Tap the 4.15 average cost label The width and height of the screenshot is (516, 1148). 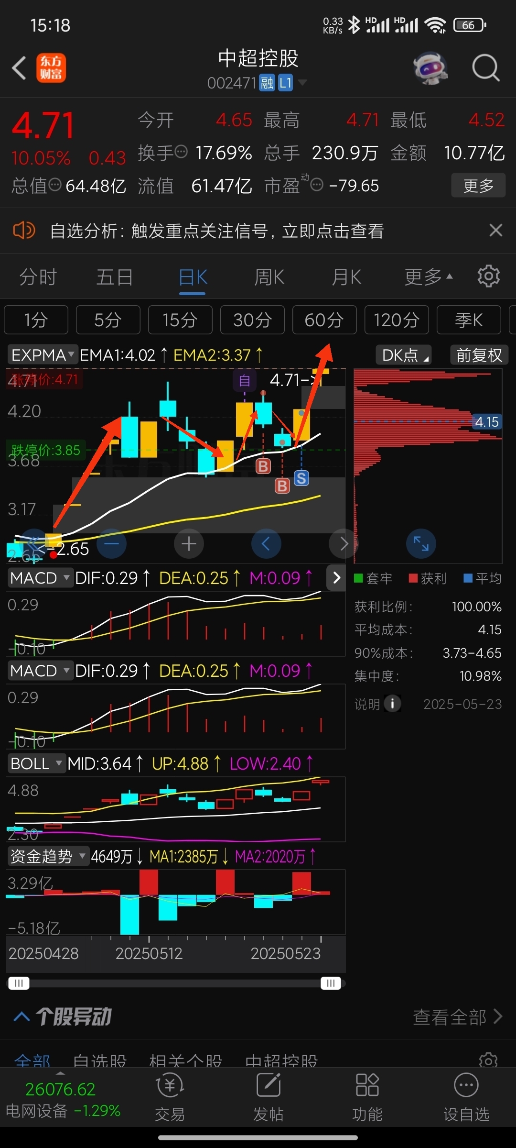487,421
